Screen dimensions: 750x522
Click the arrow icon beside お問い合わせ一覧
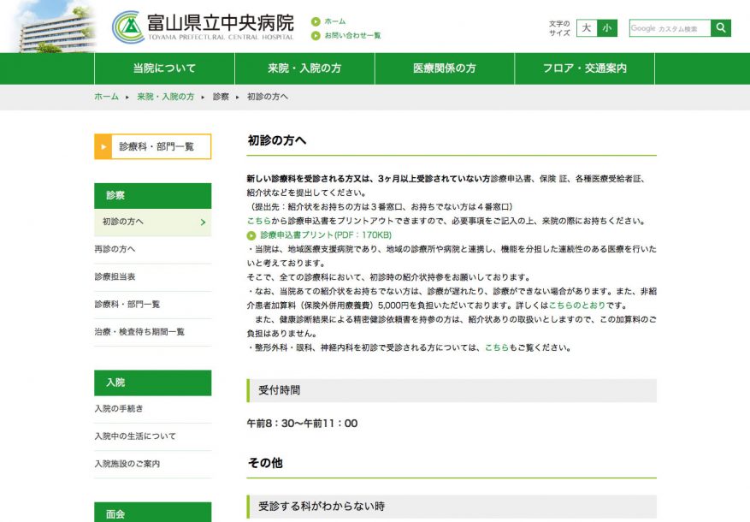click(315, 36)
